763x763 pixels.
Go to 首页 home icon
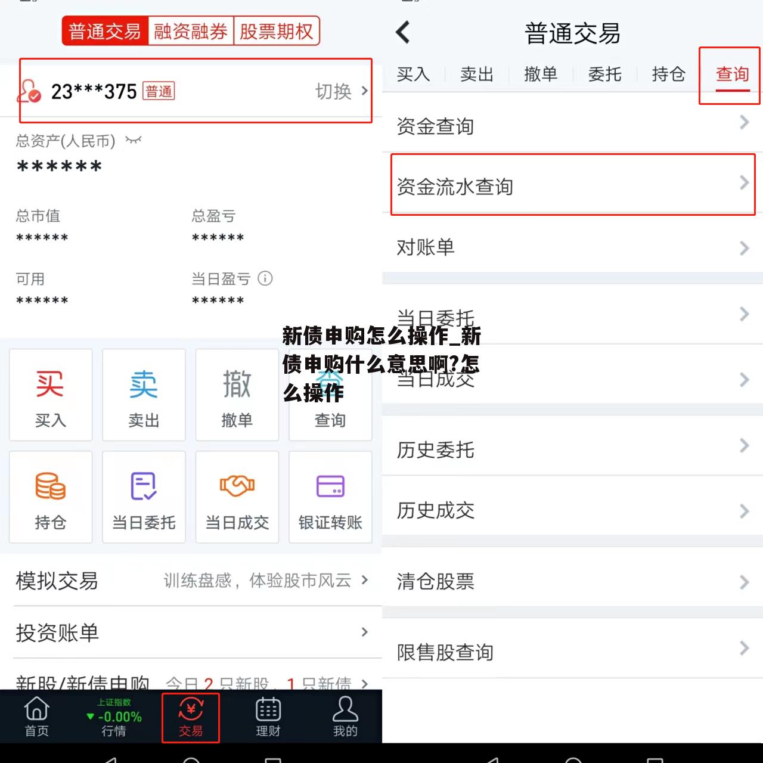[37, 717]
